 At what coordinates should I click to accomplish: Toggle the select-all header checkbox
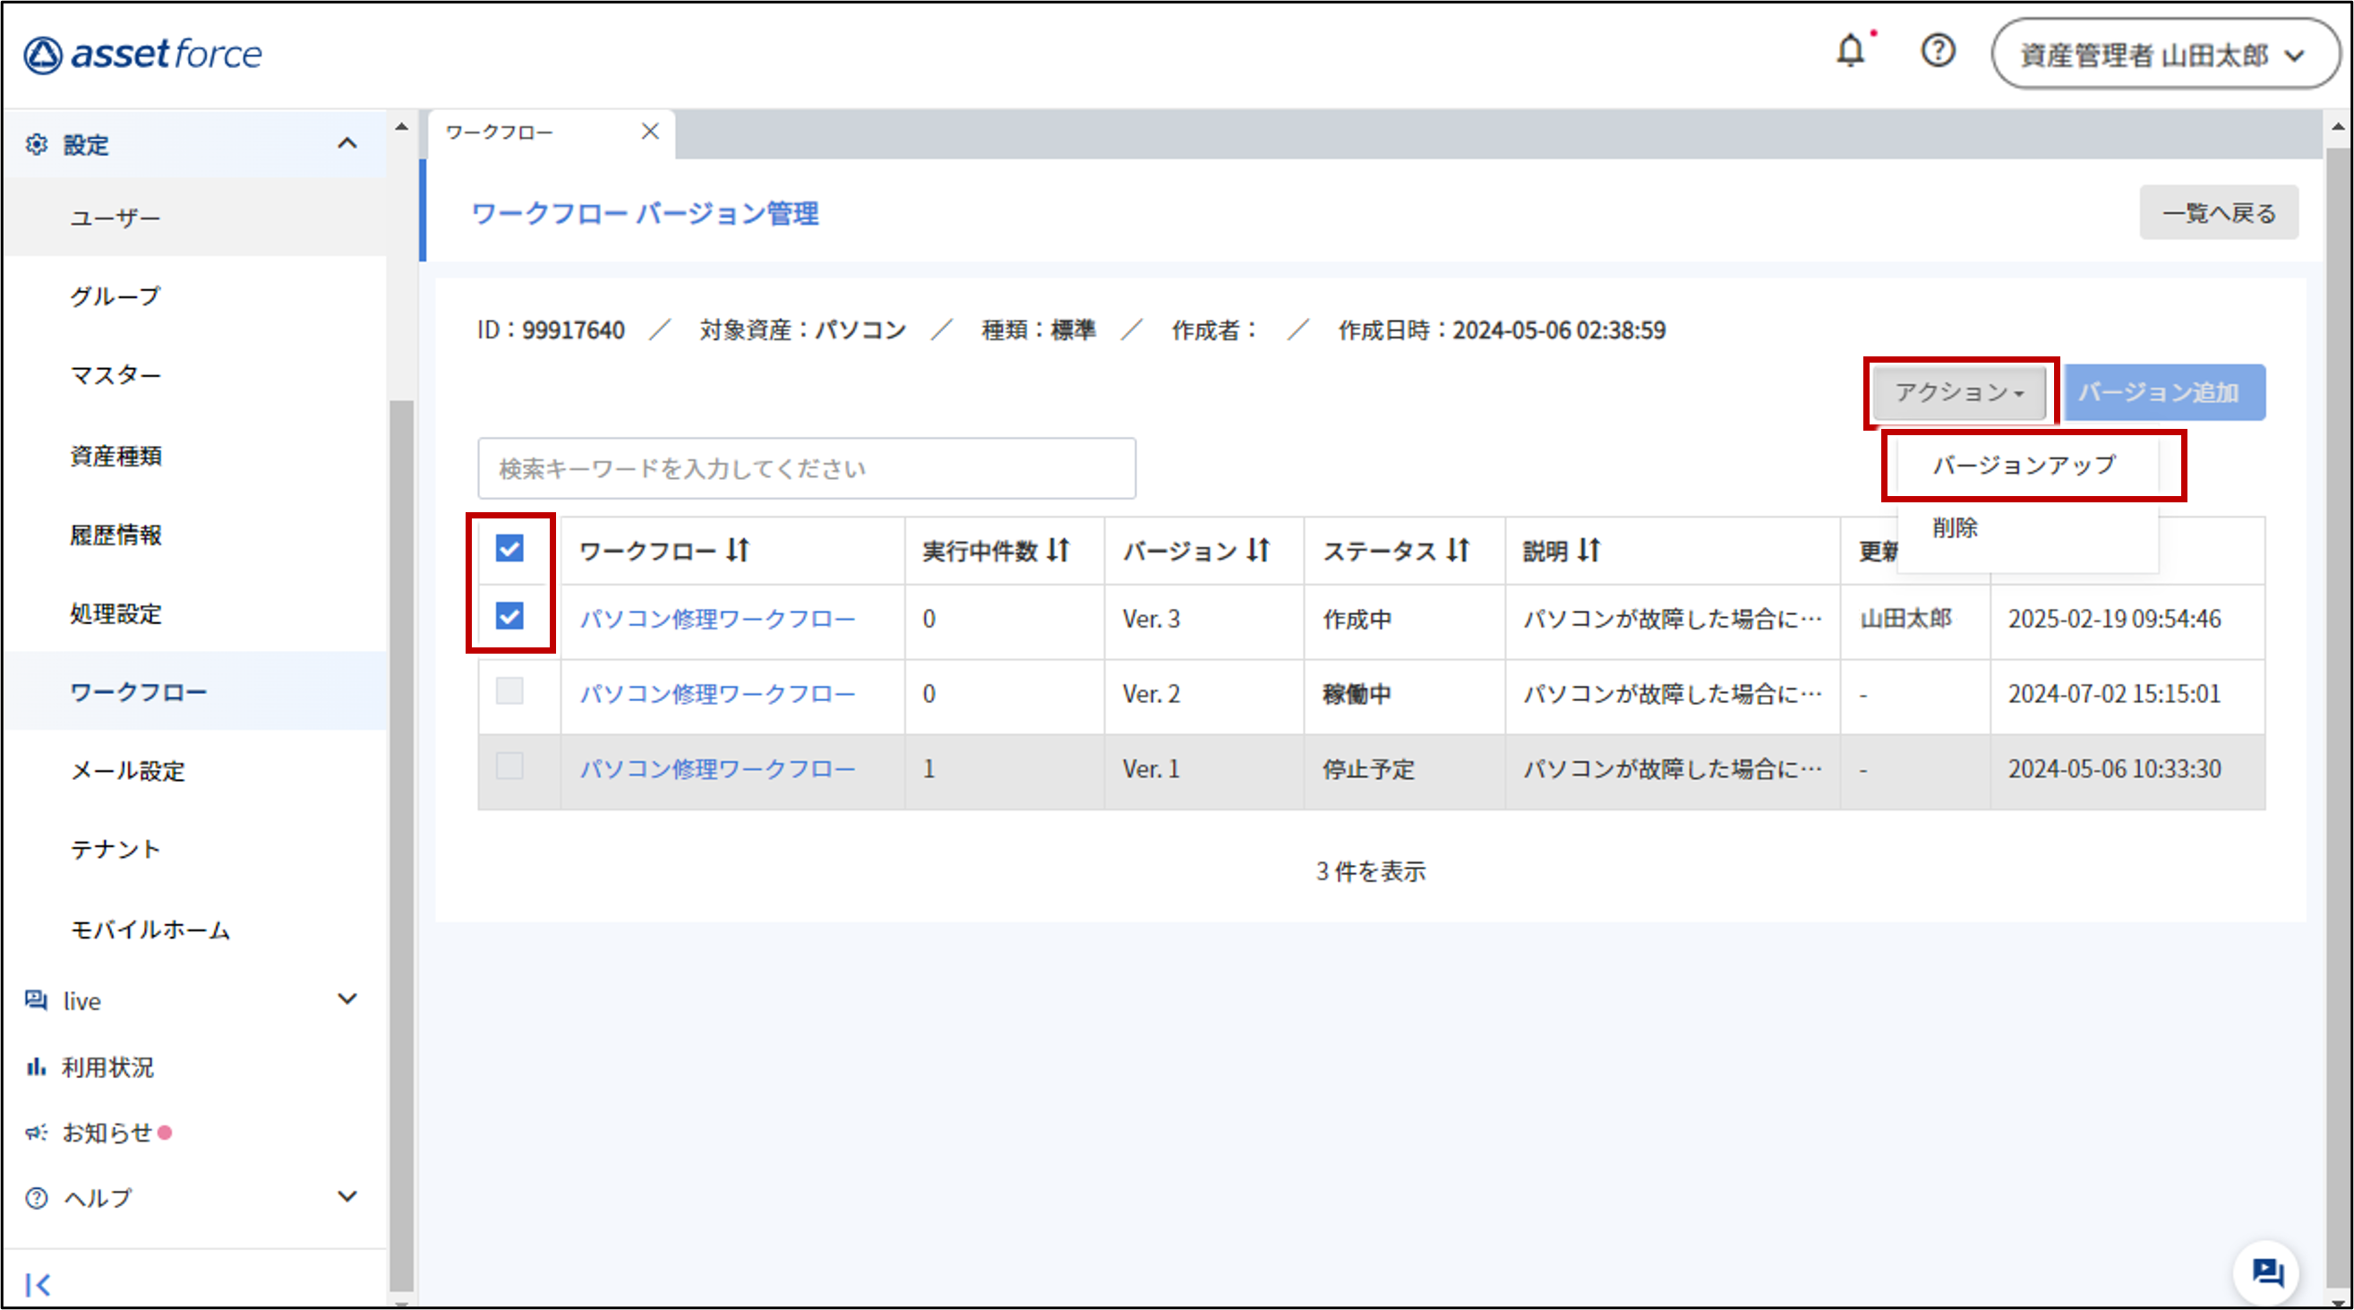[x=509, y=549]
